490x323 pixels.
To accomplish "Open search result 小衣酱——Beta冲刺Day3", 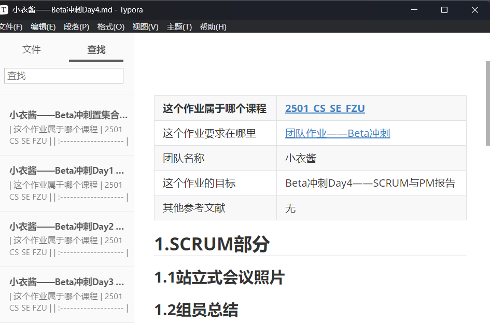I will point(67,294).
